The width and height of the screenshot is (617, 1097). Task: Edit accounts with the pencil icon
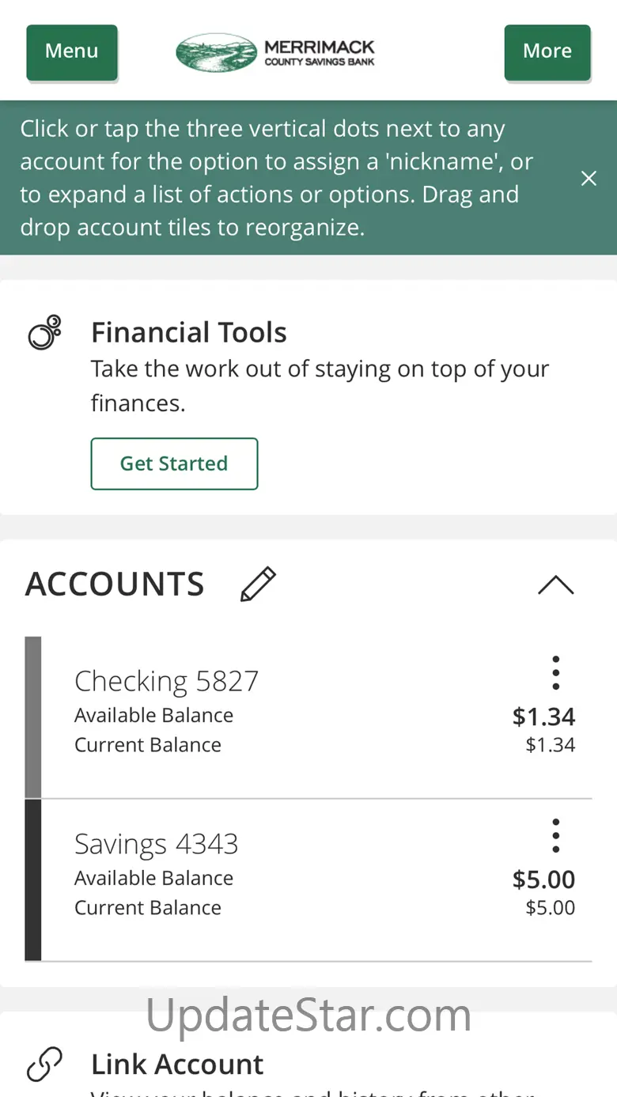[258, 584]
